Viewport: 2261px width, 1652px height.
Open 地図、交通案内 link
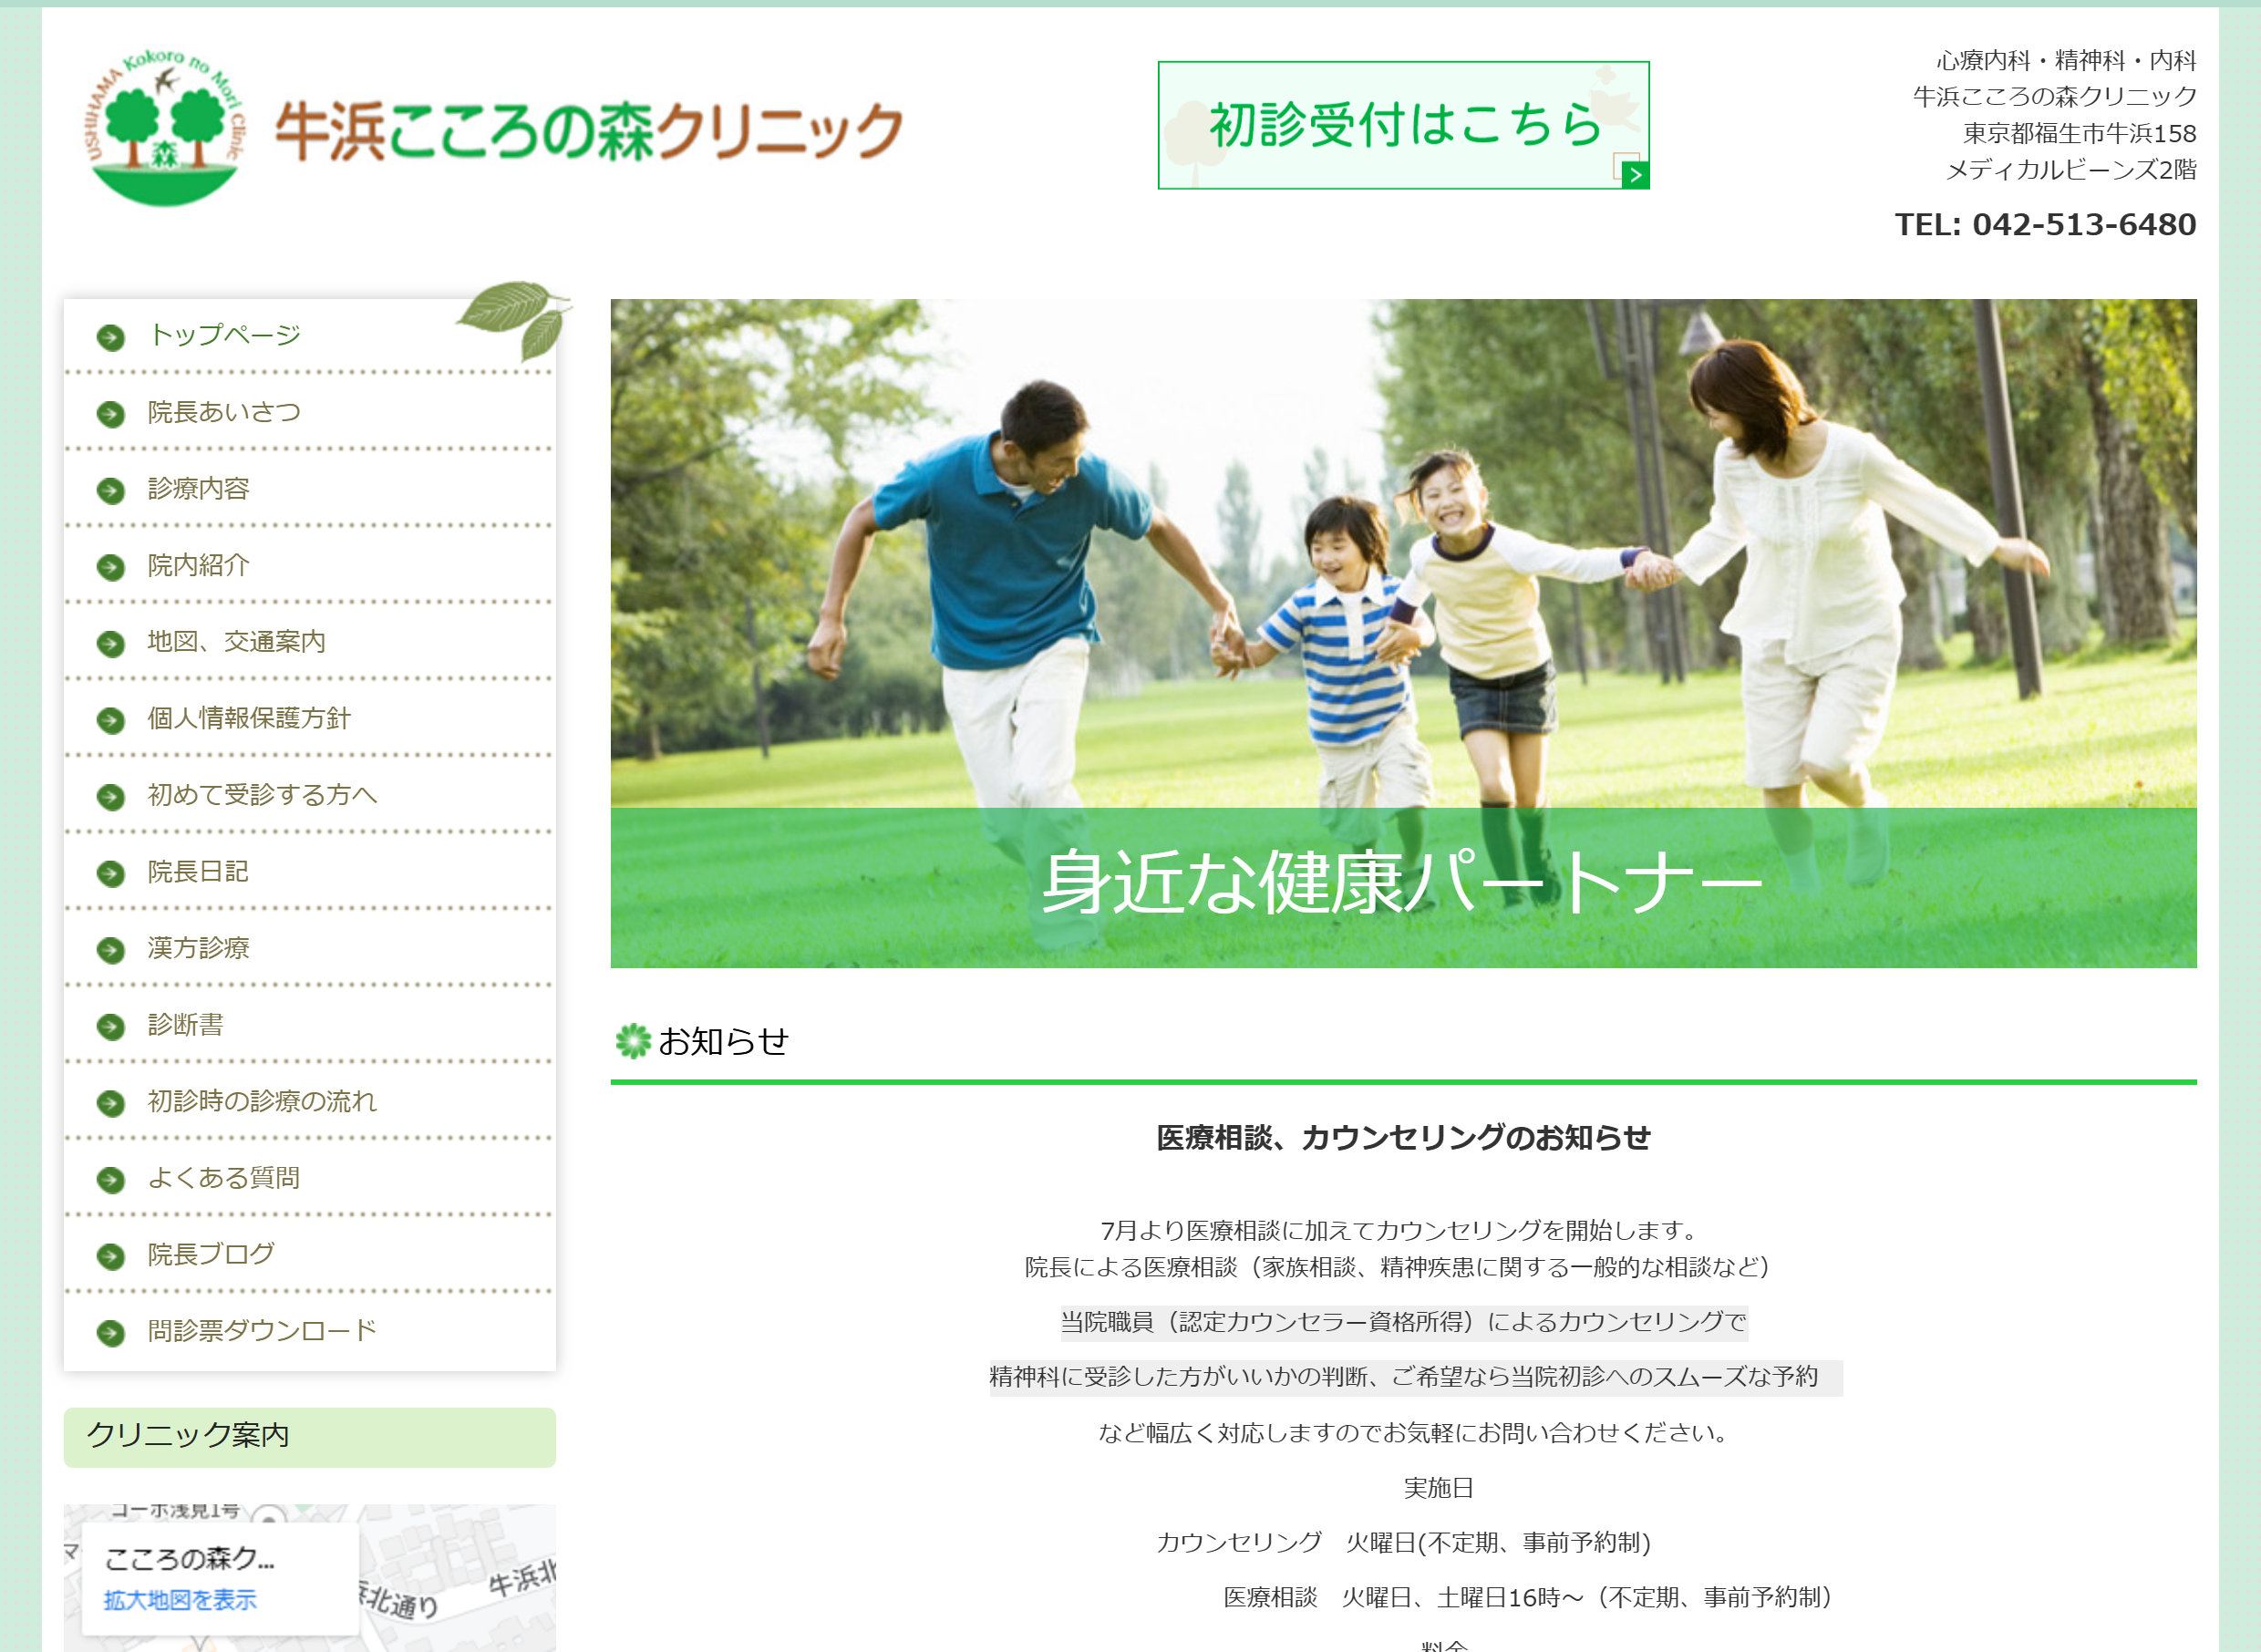(x=237, y=642)
